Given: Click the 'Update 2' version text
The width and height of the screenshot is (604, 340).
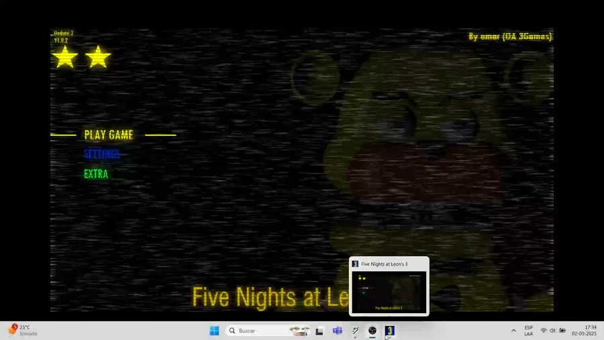Looking at the screenshot, I should 64,33.
